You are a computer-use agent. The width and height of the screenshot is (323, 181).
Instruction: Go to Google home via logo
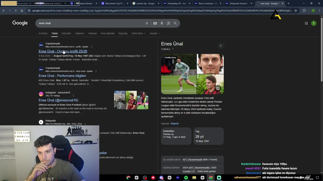tap(20, 23)
